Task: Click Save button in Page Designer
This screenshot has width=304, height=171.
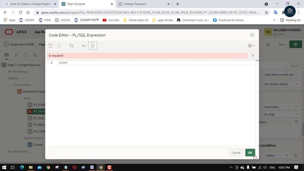Action: tap(282, 44)
